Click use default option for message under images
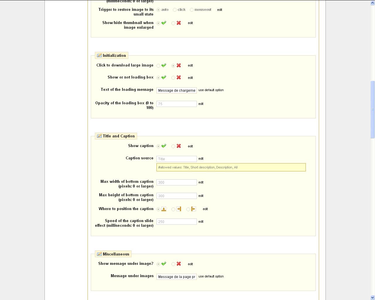Image resolution: width=375 pixels, height=300 pixels. tap(211, 276)
